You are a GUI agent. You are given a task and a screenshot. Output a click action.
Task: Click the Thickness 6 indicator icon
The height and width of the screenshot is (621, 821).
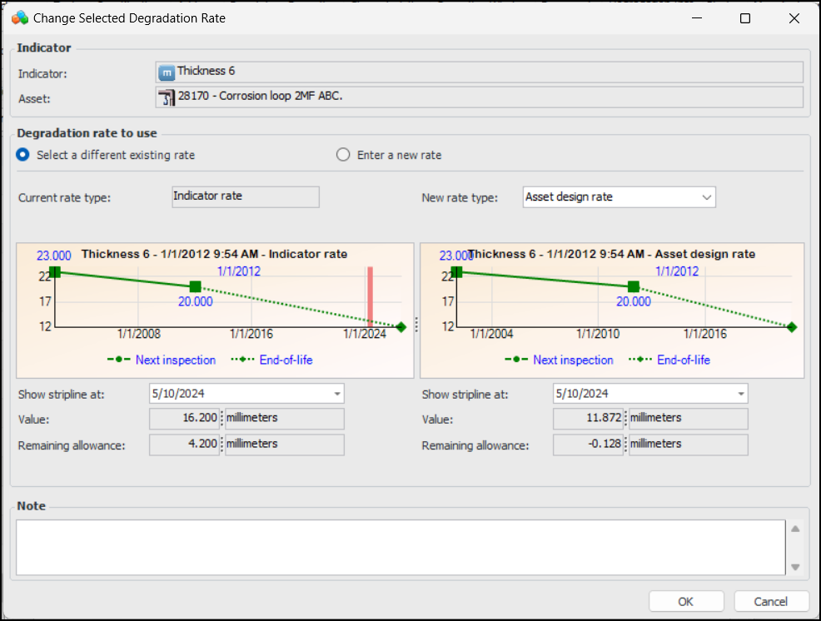[167, 72]
